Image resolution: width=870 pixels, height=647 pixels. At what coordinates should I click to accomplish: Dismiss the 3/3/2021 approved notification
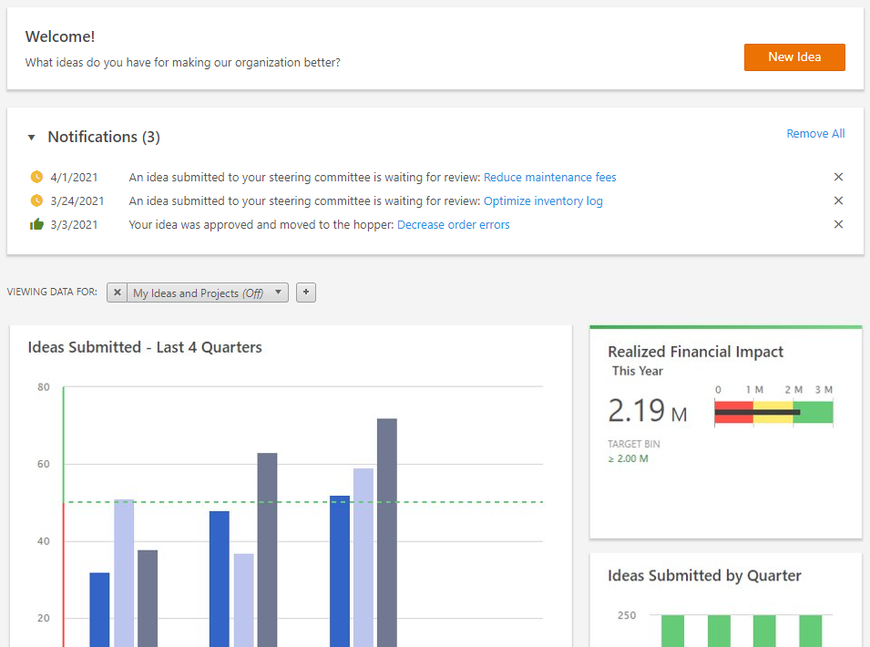pos(838,225)
